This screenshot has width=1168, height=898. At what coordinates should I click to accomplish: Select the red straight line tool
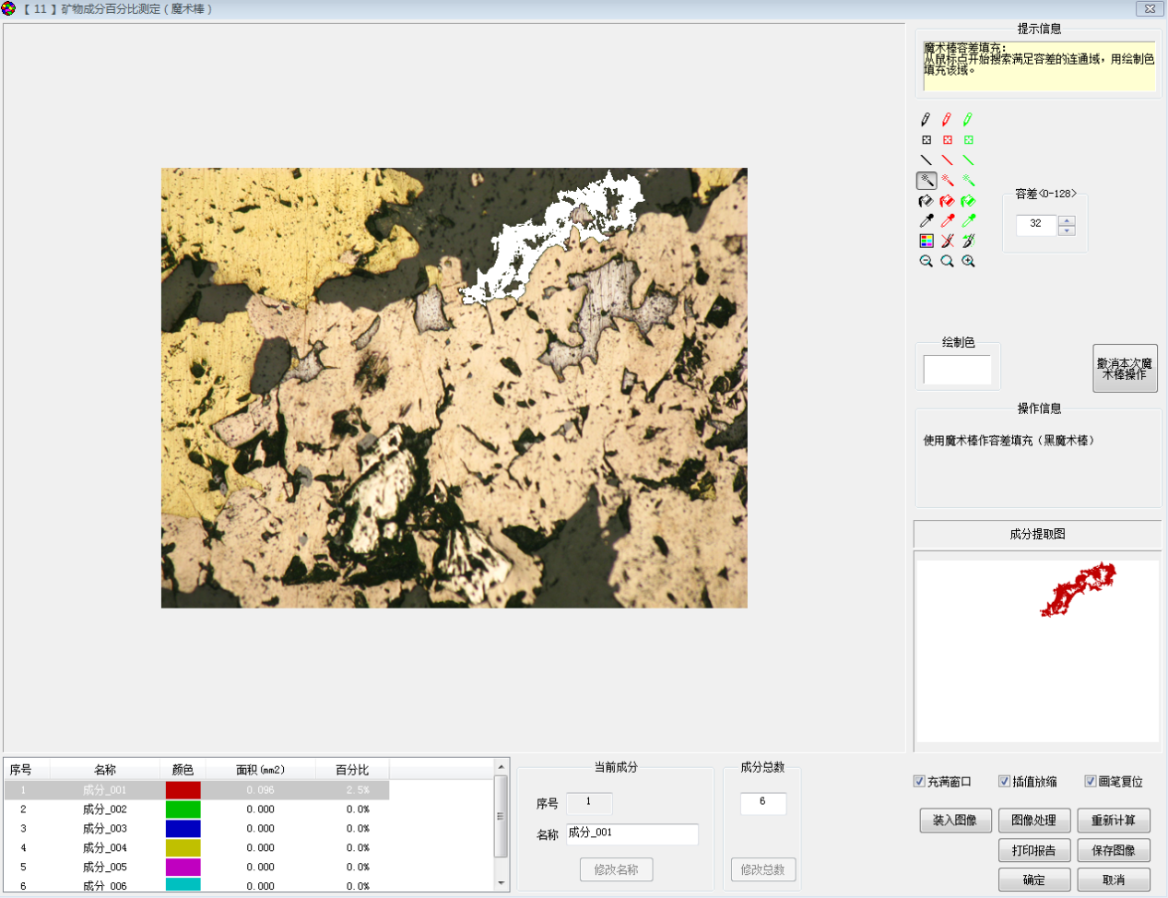pos(947,160)
